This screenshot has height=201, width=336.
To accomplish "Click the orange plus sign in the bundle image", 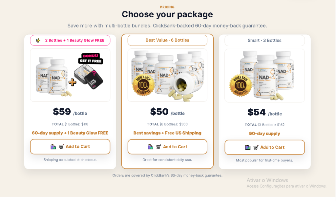I will pos(73,82).
